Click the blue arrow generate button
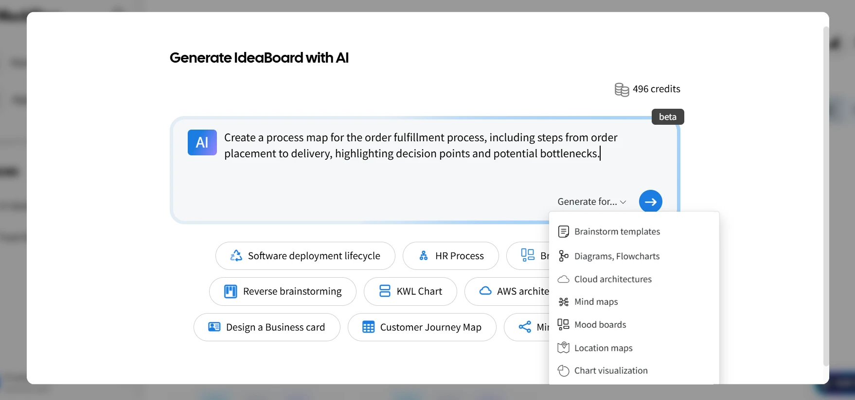The image size is (855, 400). click(650, 201)
